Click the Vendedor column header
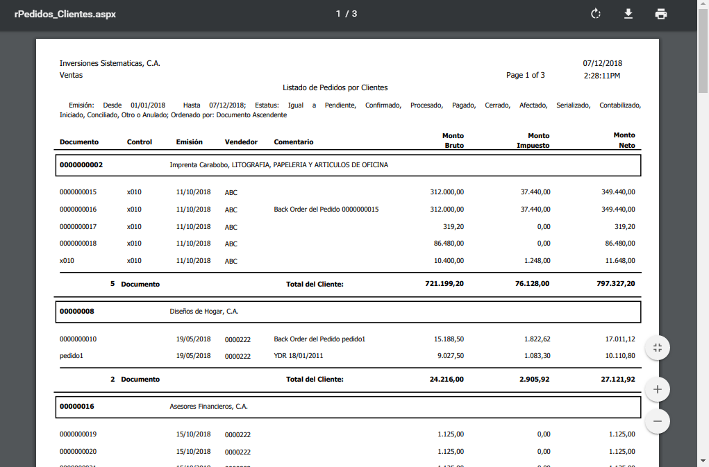 [x=241, y=142]
